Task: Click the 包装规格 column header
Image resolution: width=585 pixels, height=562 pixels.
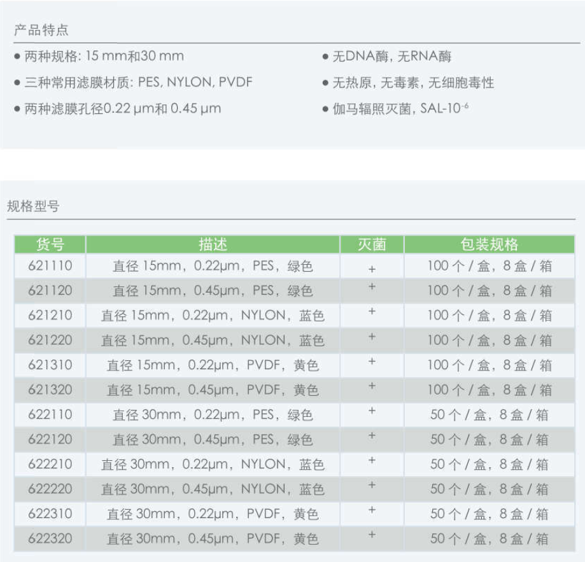Action: 489,244
